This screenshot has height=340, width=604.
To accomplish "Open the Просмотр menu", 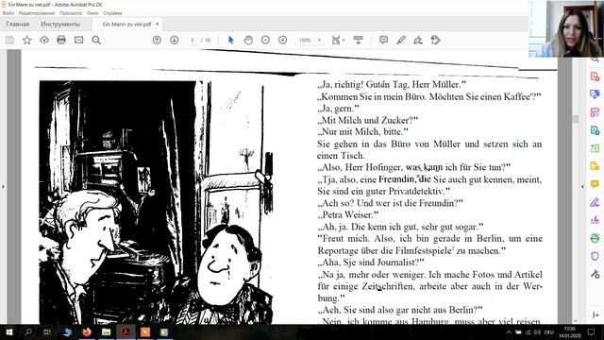I will tap(71, 13).
